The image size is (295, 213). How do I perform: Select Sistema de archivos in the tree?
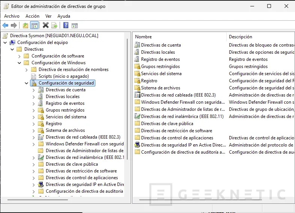click(65, 130)
